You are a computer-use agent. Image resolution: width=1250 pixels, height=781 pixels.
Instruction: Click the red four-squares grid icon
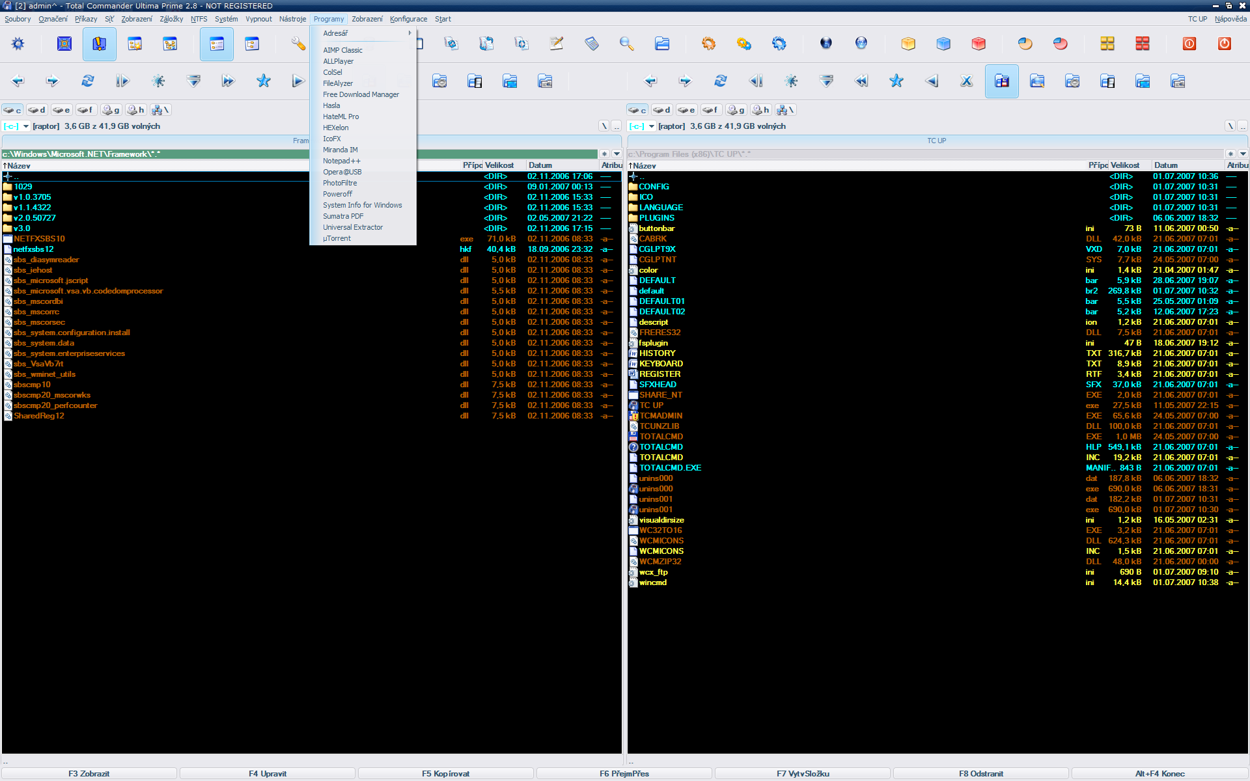tap(1143, 44)
